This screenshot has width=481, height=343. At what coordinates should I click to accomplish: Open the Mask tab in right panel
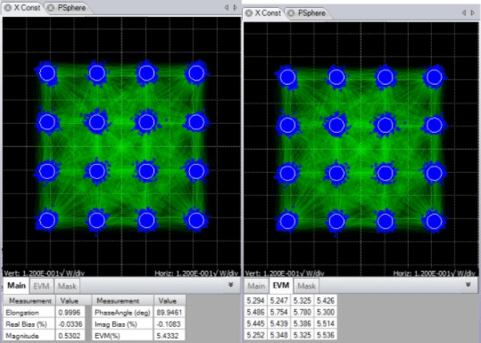(x=306, y=285)
